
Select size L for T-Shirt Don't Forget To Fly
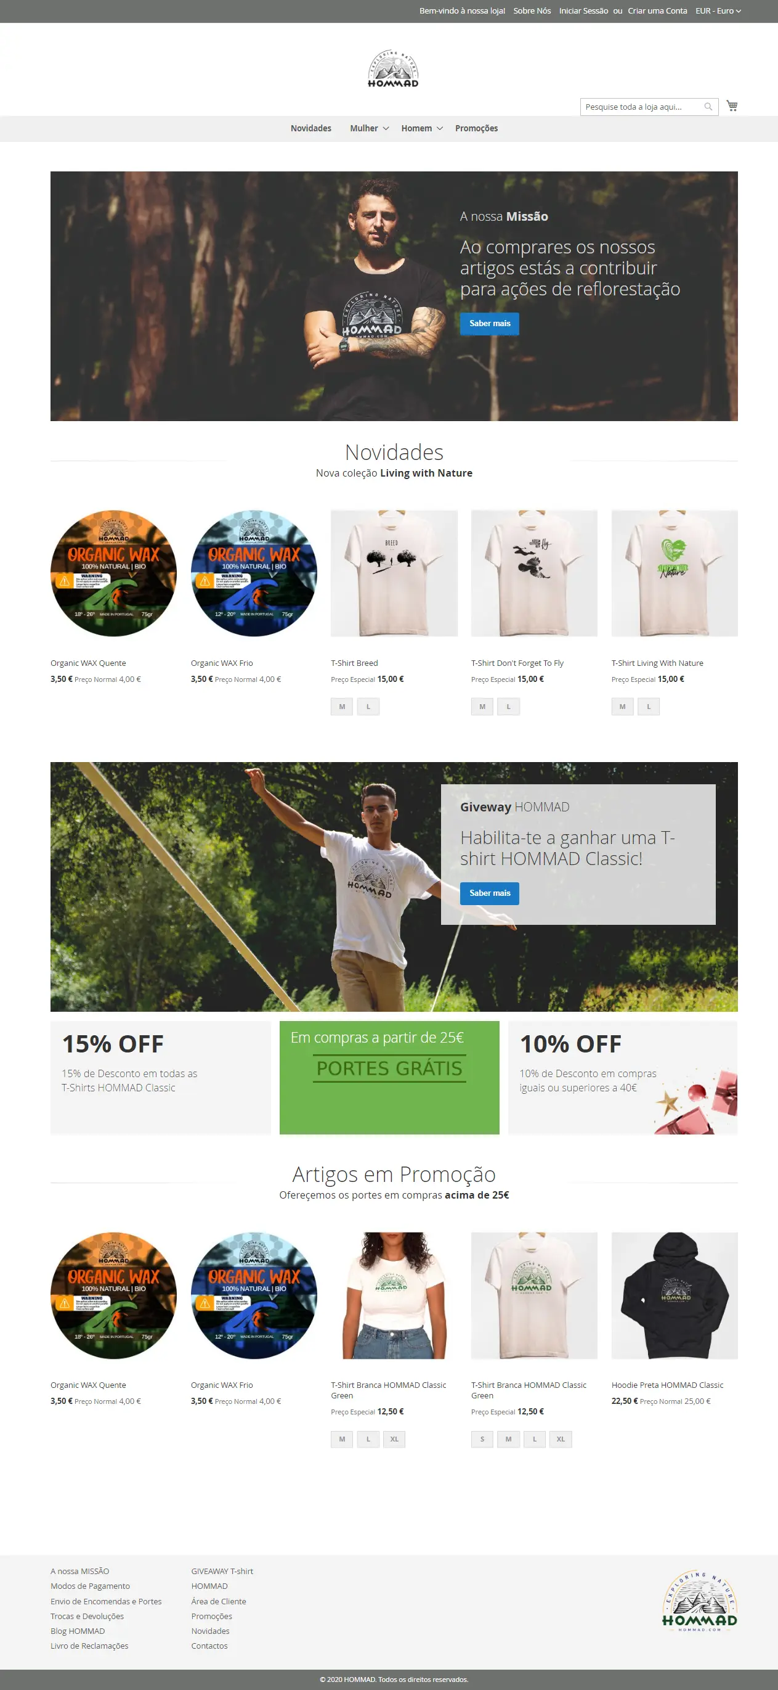click(x=509, y=707)
